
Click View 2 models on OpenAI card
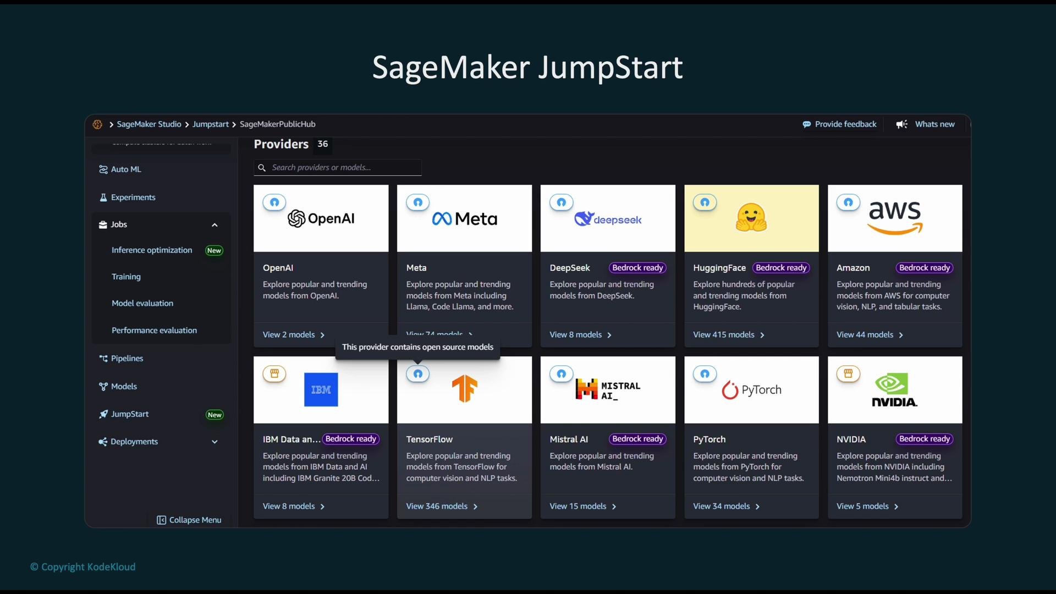294,335
